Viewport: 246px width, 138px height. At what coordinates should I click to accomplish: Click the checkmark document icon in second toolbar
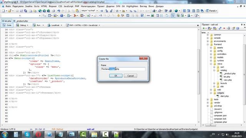click(142, 15)
